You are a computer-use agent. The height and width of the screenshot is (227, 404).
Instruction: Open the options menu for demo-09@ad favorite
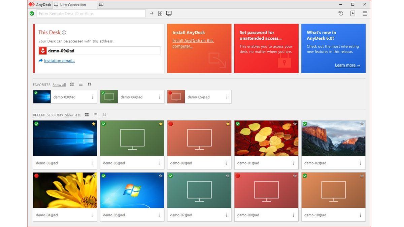[x=227, y=97]
